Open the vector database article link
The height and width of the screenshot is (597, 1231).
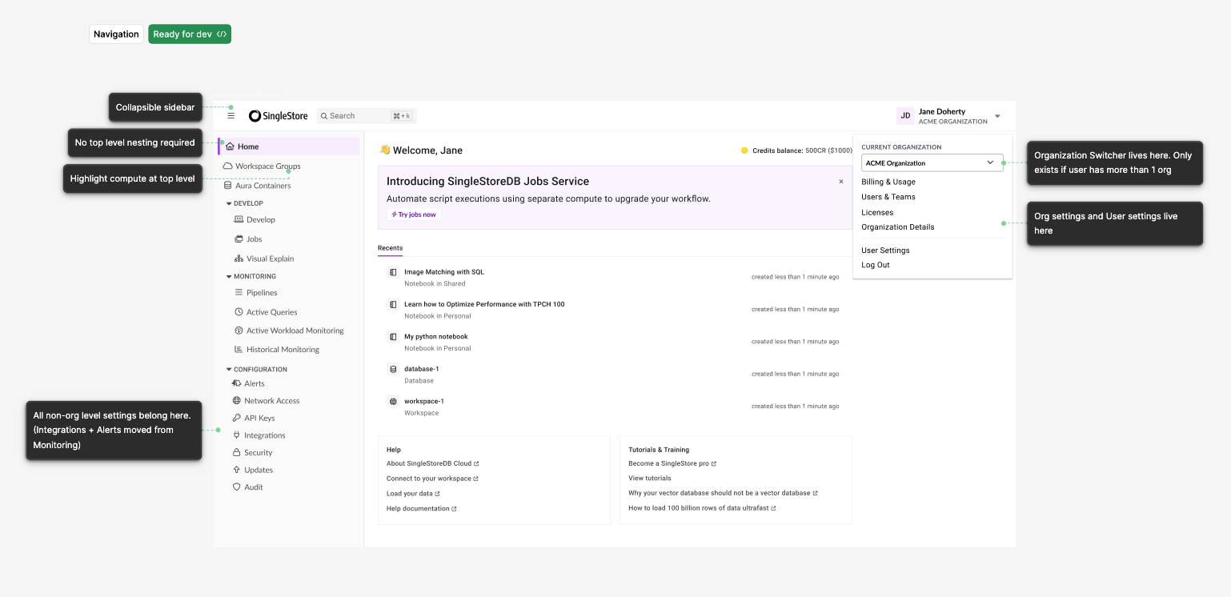click(x=723, y=493)
